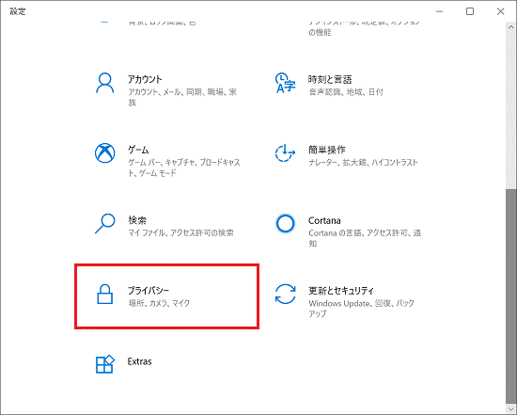Screen dimensions: 517x415
Task: Open the Xbox ゲーム icon
Action: [105, 153]
